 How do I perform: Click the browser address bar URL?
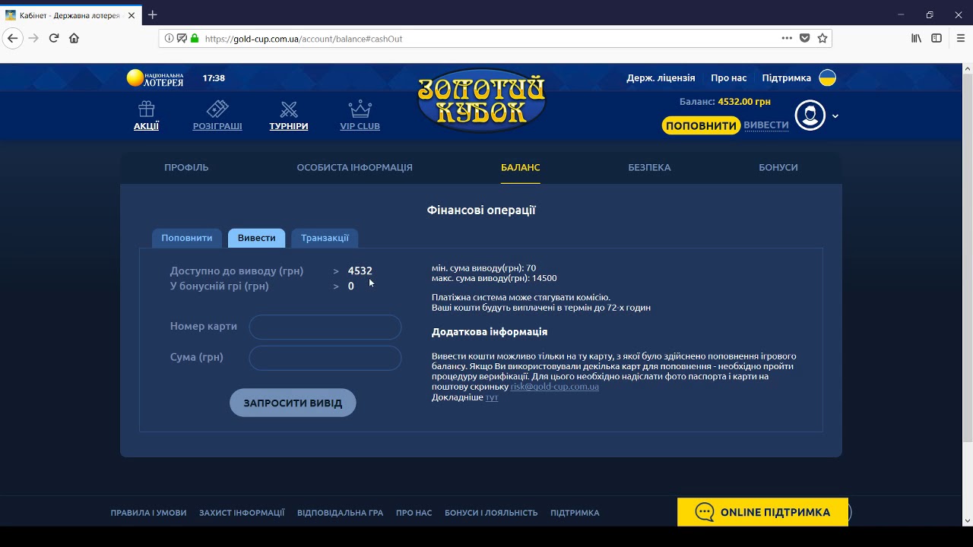pyautogui.click(x=304, y=39)
